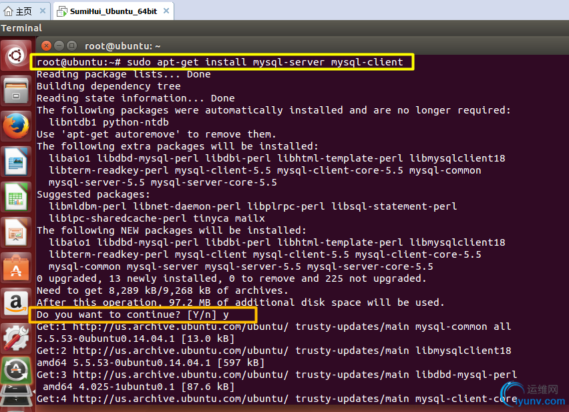This screenshot has width=569, height=412.
Task: Click the 'libntdb1 python-ntdb' line
Action: [x=109, y=122]
